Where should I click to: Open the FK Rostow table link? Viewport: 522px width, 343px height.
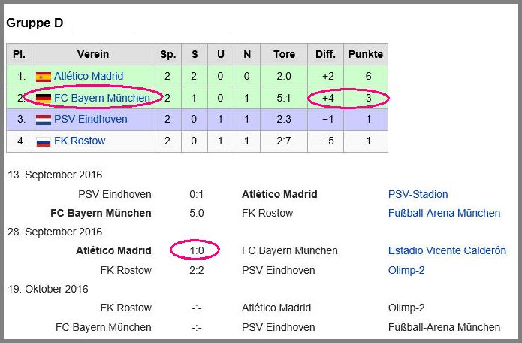pos(80,141)
